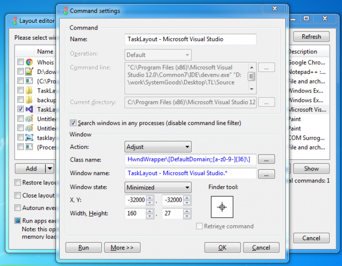Click Cancel in Command settings dialog
The height and width of the screenshot is (266, 342).
[x=261, y=247]
